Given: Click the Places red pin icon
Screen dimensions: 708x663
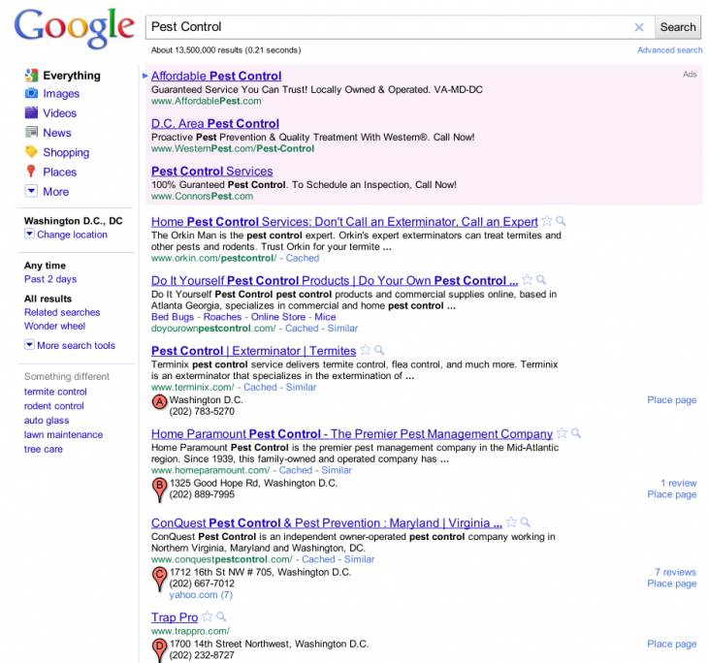Looking at the screenshot, I should [31, 172].
